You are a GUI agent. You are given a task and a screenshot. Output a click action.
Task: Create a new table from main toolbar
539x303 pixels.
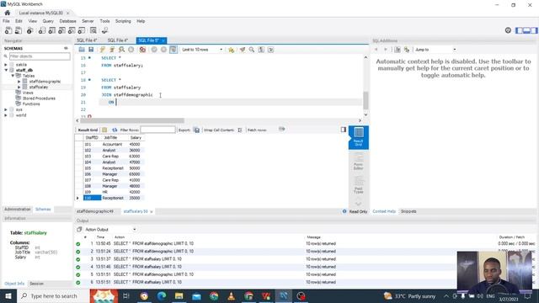52,30
